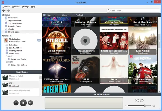Select J.W. track in the queue

(x=20, y=85)
